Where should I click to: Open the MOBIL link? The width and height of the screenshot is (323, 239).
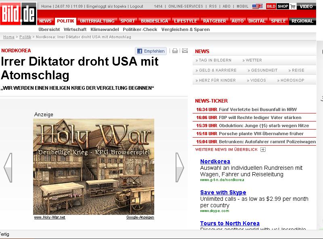point(243,6)
